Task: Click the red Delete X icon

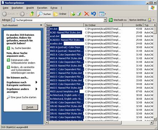Action: tap(87, 14)
